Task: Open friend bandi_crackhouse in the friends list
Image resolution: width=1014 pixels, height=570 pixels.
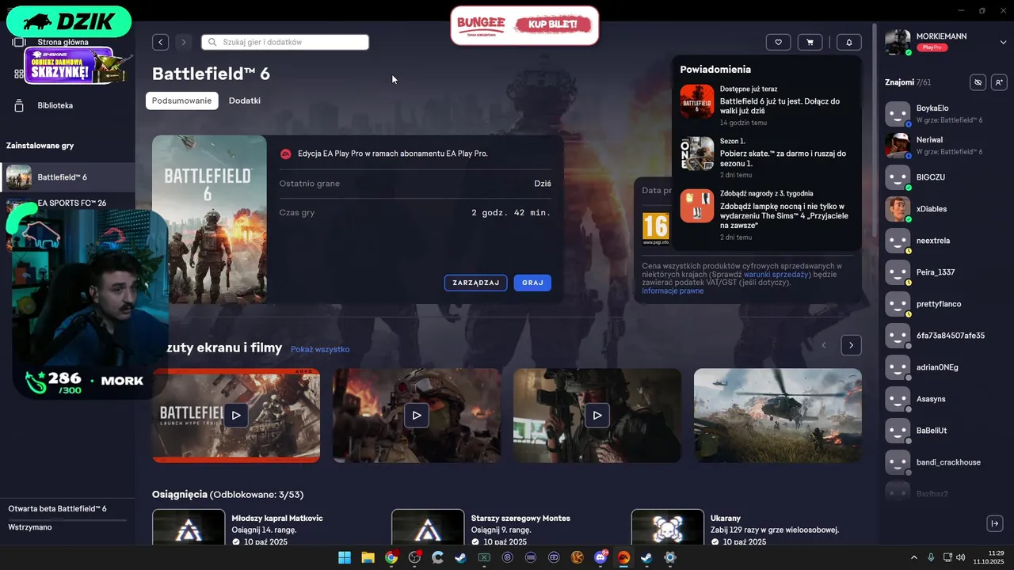Action: pos(943,462)
